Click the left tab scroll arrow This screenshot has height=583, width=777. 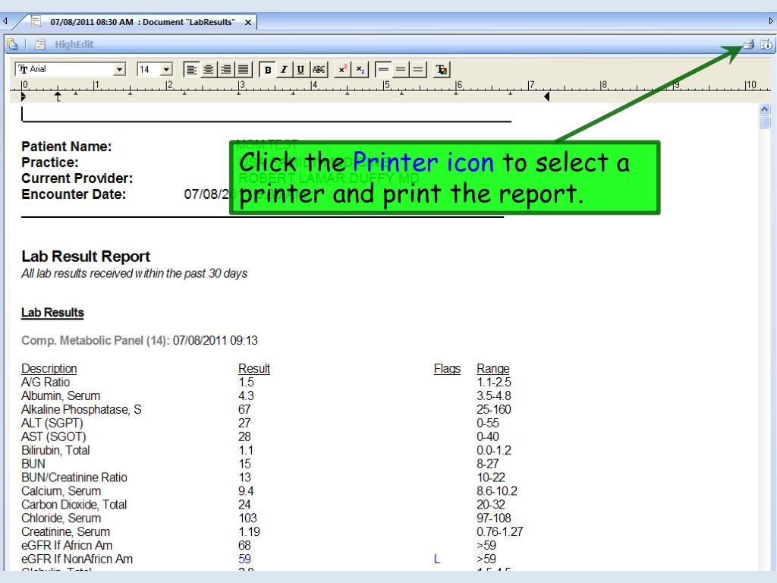[5, 21]
